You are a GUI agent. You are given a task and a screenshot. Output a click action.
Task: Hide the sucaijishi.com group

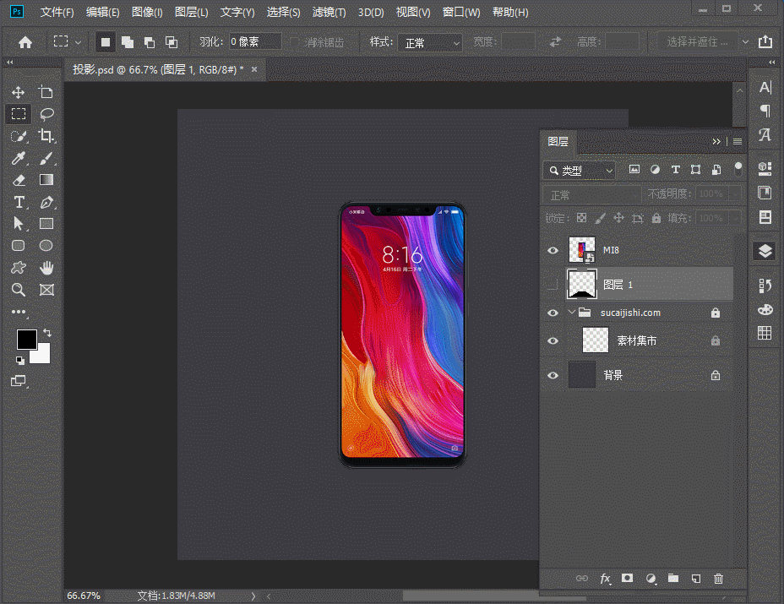(553, 313)
